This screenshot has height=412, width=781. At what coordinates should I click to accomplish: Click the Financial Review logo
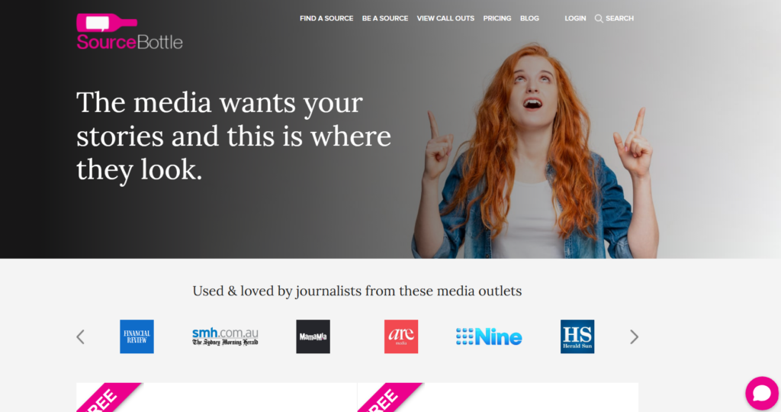137,336
